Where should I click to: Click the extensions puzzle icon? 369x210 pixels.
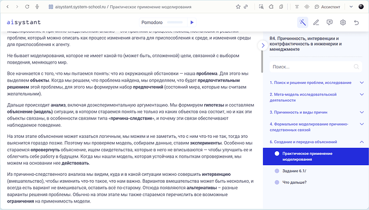[271, 7]
